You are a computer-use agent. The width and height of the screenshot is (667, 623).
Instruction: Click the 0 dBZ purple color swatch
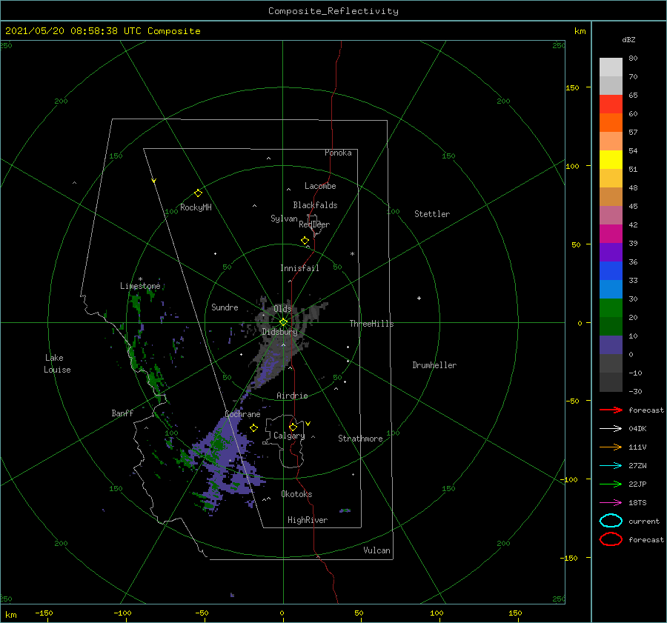[611, 344]
